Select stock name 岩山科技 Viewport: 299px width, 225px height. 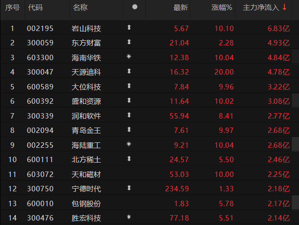click(x=86, y=28)
